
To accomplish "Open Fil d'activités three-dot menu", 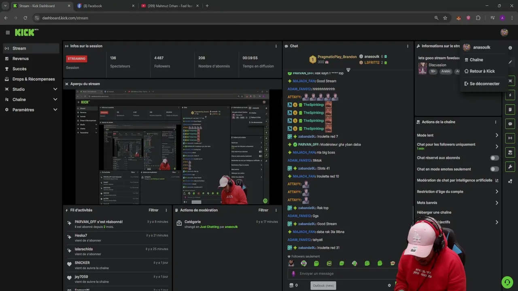I will (x=166, y=210).
